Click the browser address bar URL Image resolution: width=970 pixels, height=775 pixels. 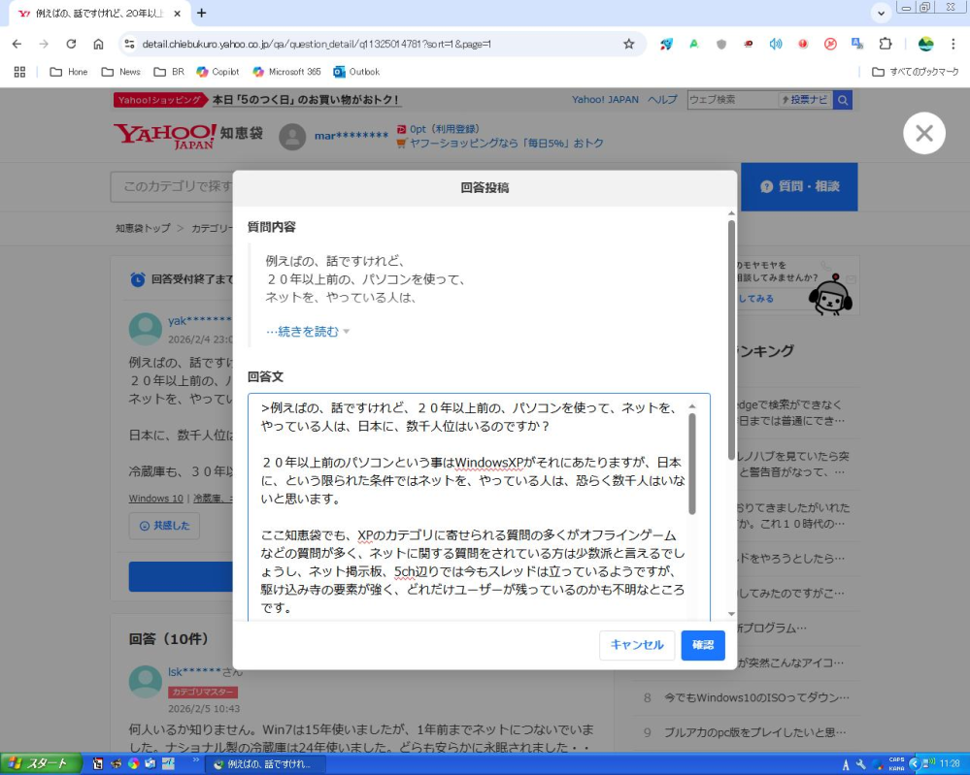pyautogui.click(x=317, y=44)
